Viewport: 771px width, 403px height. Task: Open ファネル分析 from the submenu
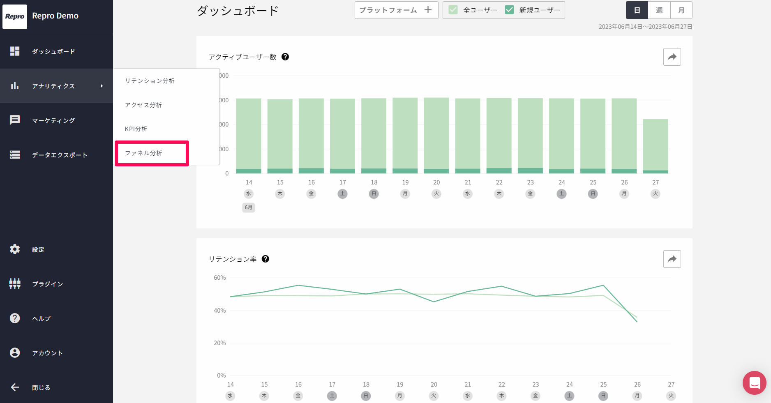143,153
